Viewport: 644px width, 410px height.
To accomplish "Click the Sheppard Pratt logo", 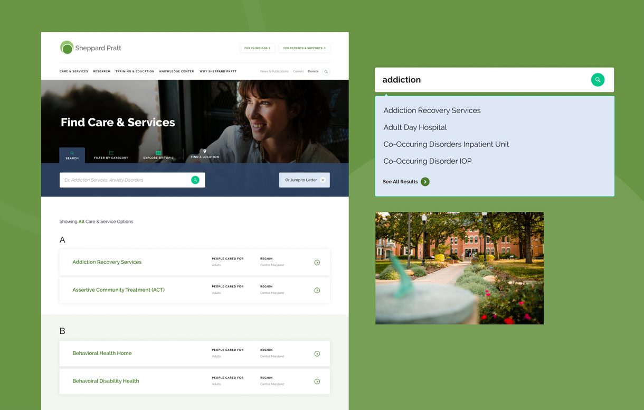I will coord(90,48).
